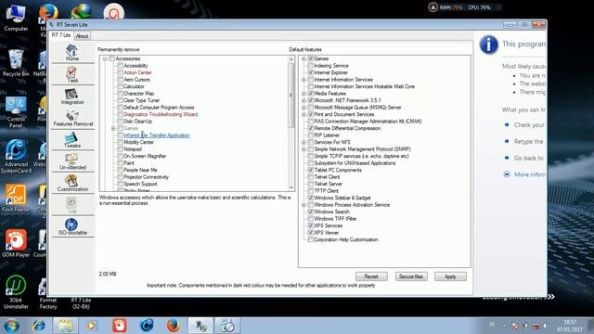Image resolution: width=594 pixels, height=334 pixels.
Task: Enable the Indexing Service checkbox
Action: coord(311,66)
